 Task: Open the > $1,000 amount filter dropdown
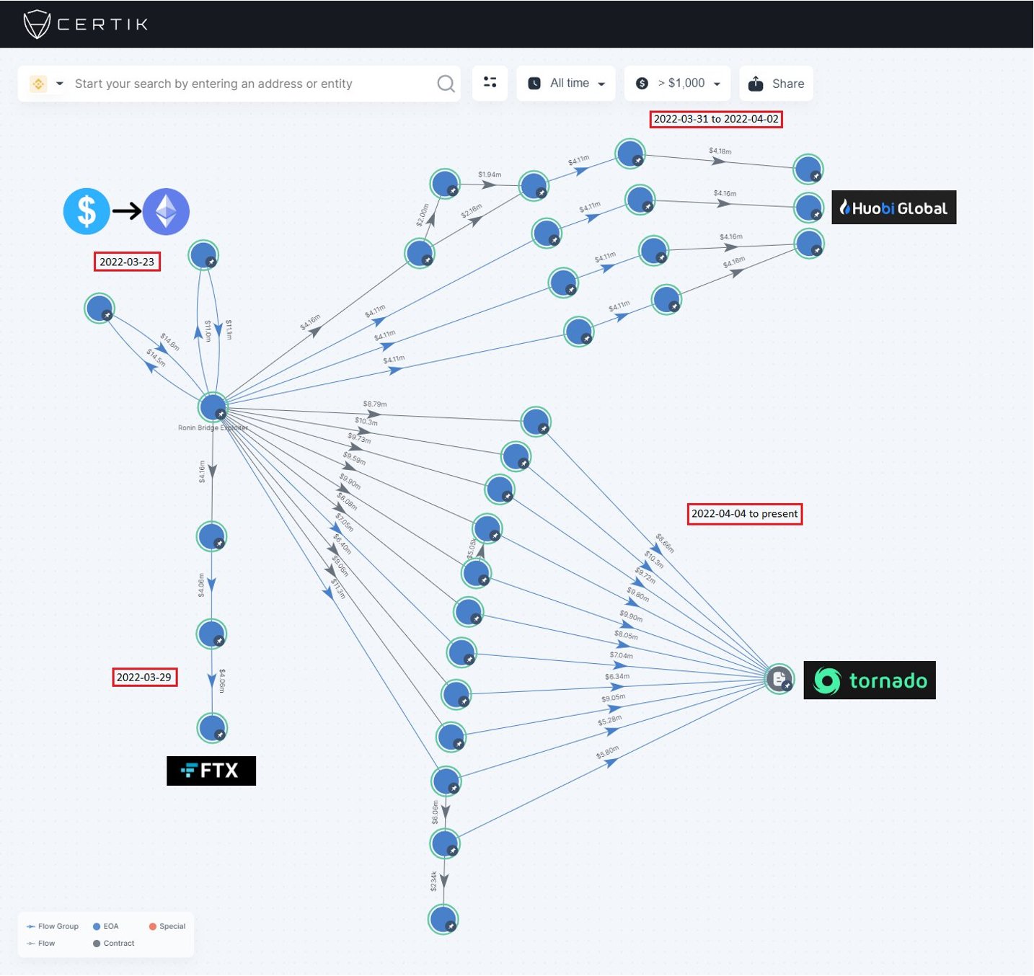(677, 84)
